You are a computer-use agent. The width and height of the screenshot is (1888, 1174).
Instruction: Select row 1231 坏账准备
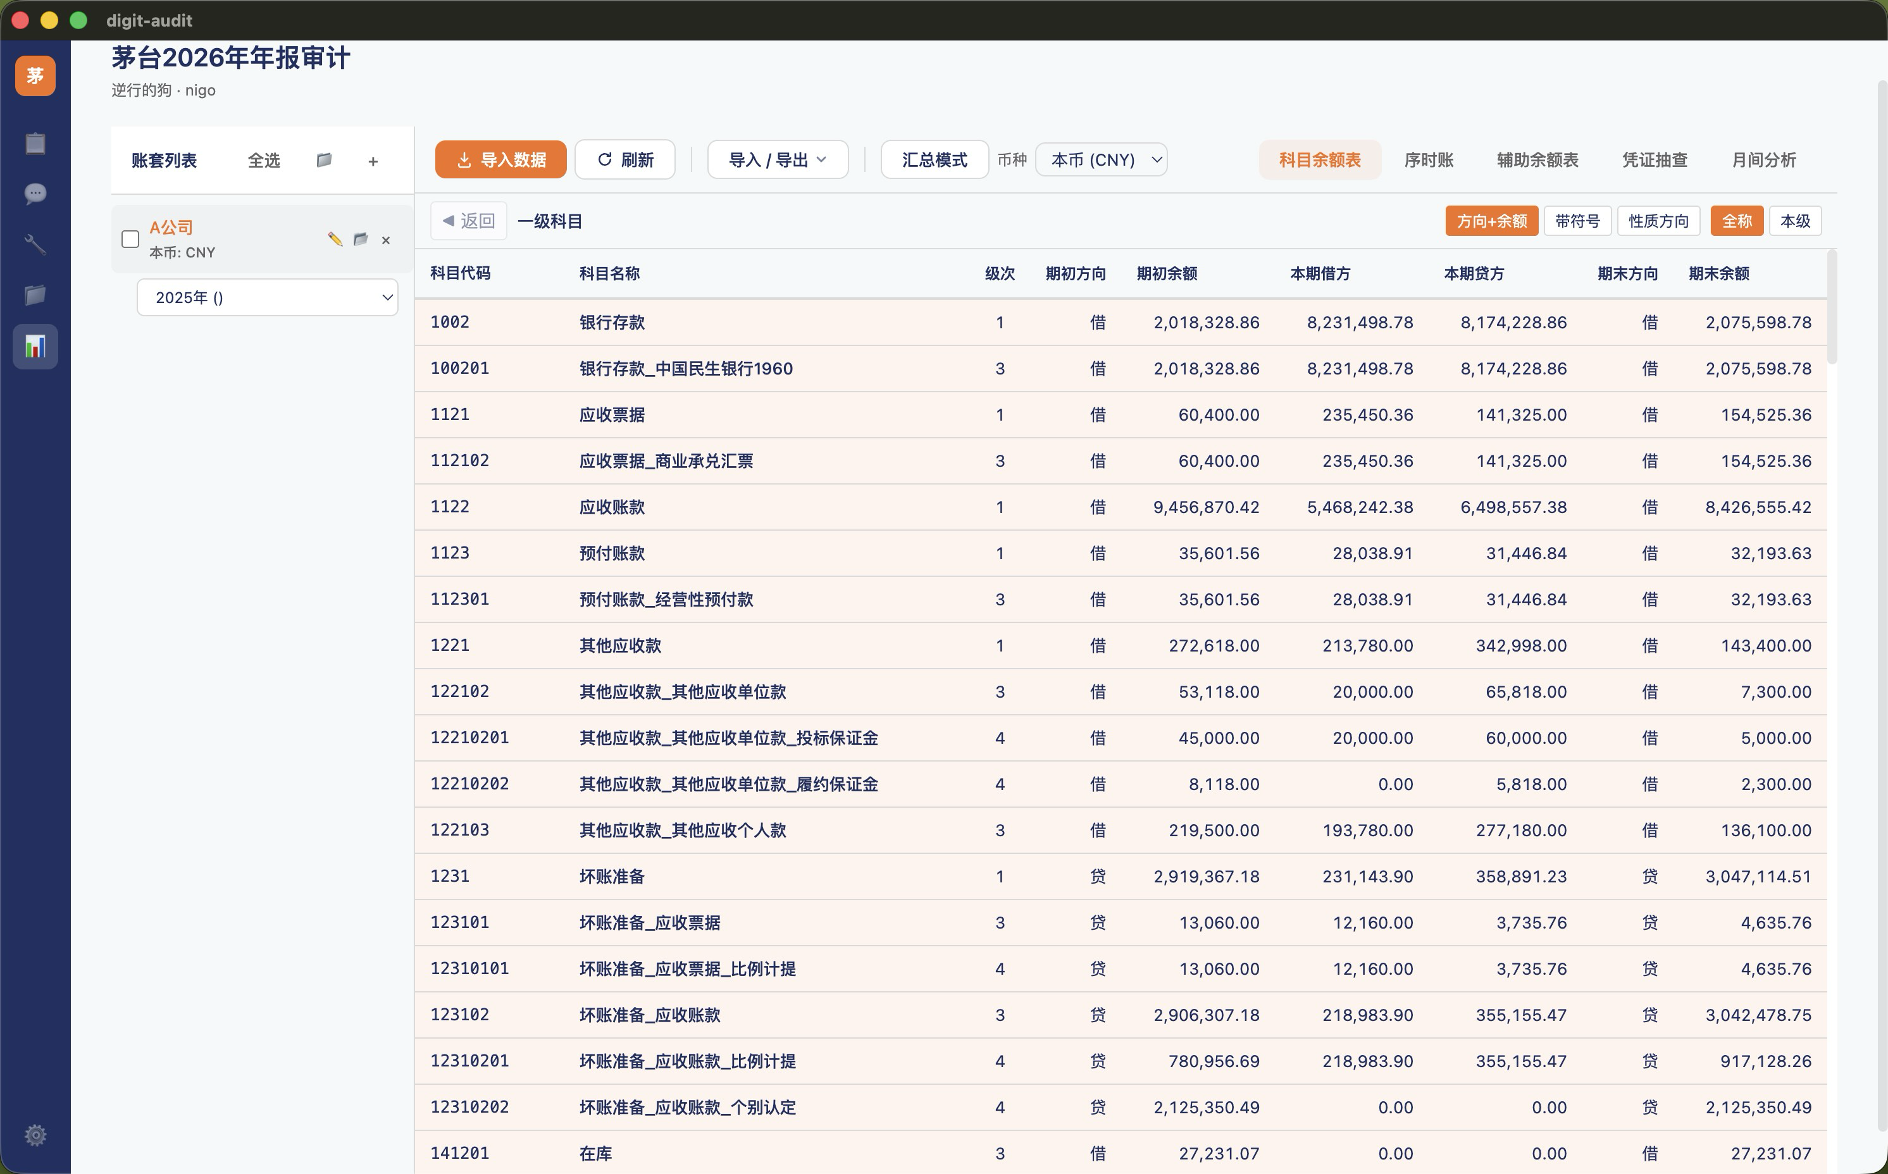coord(1121,877)
